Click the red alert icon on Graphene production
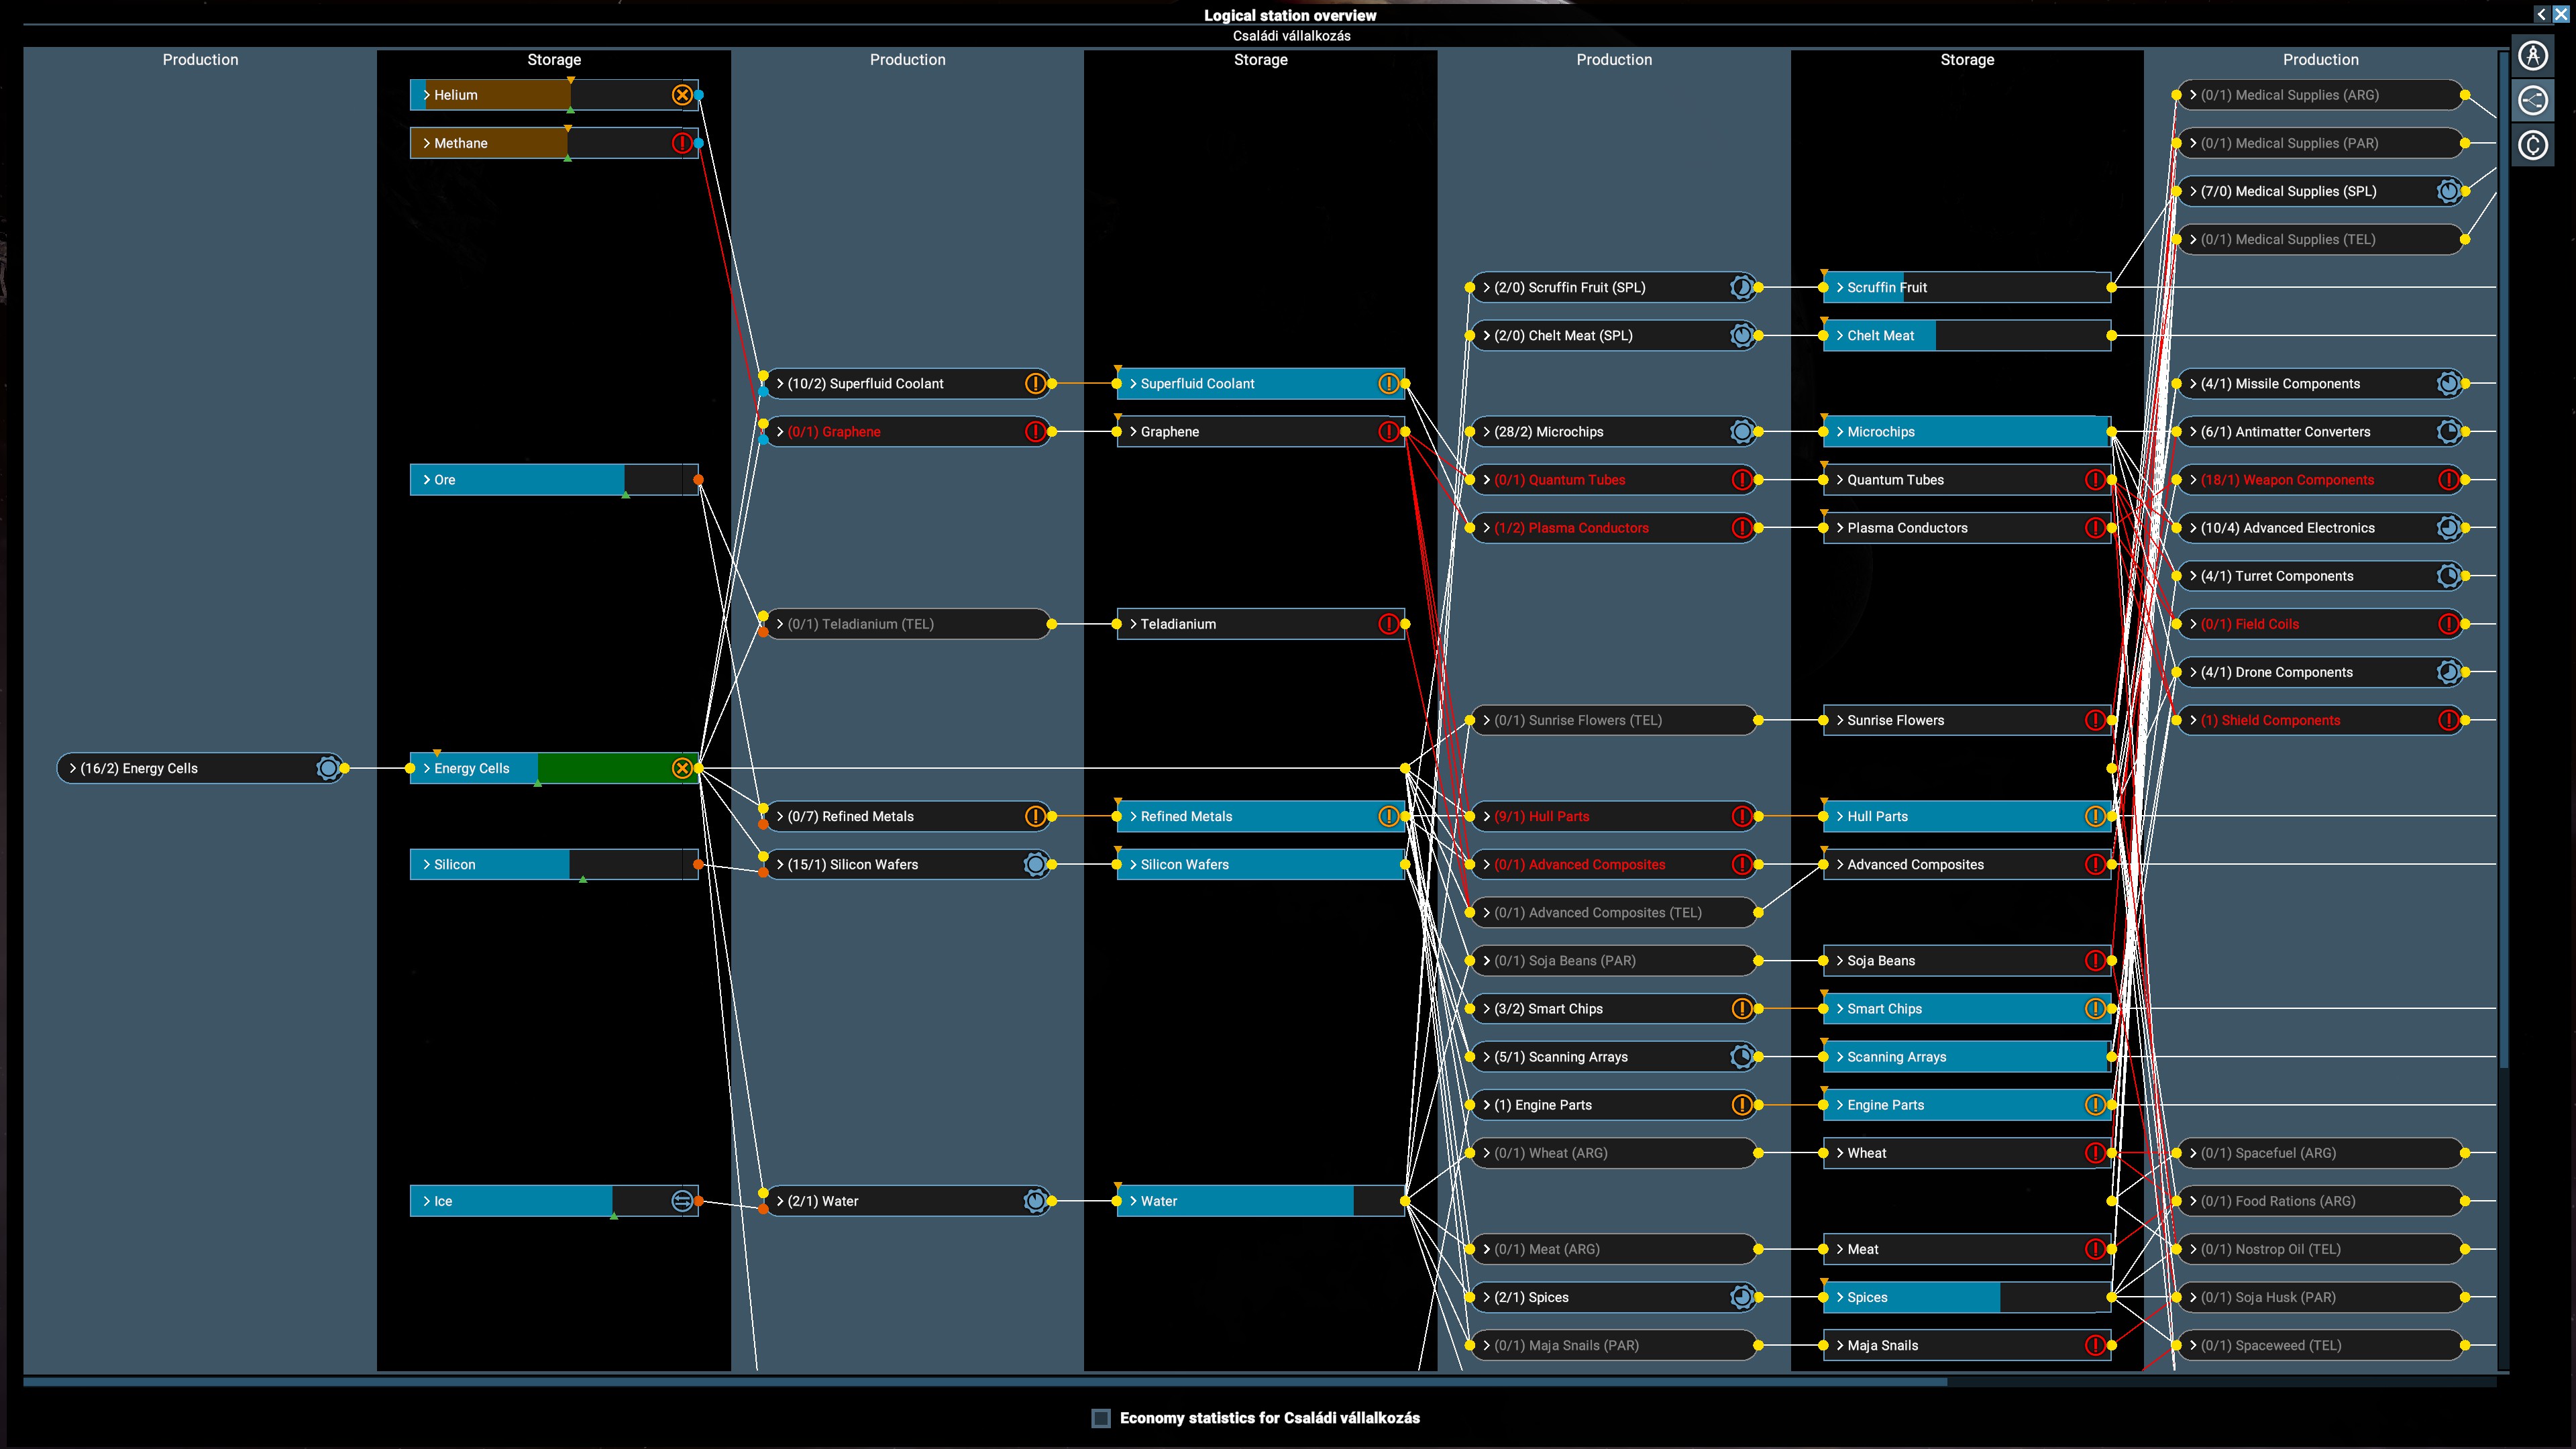The height and width of the screenshot is (1449, 2576). tap(1035, 431)
